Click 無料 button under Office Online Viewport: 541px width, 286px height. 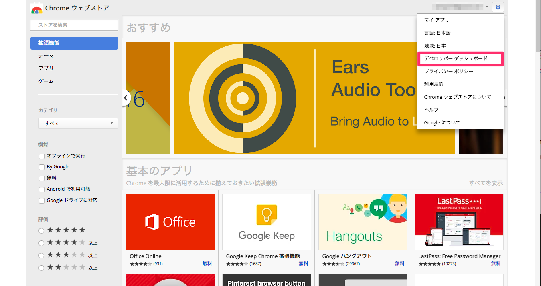click(x=207, y=264)
